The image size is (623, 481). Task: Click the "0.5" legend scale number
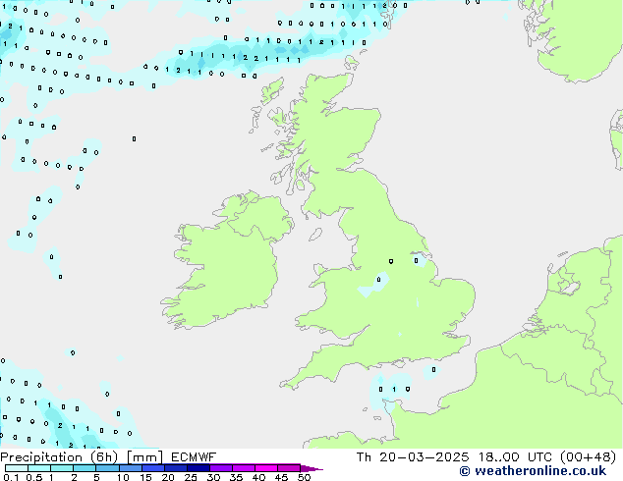point(33,477)
